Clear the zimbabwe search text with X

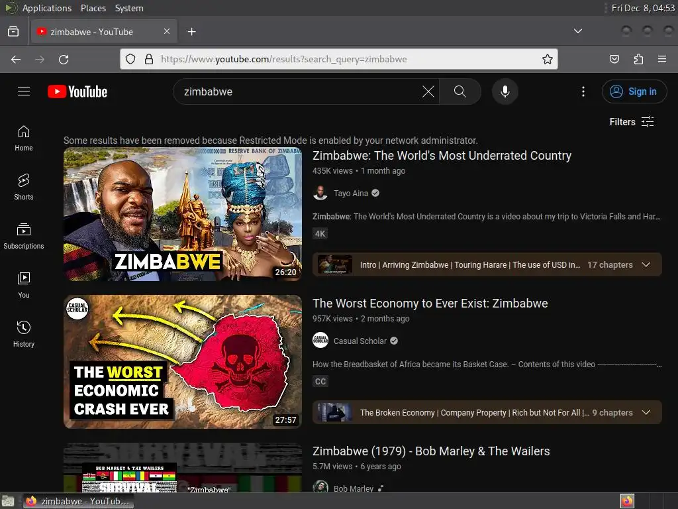(x=428, y=91)
